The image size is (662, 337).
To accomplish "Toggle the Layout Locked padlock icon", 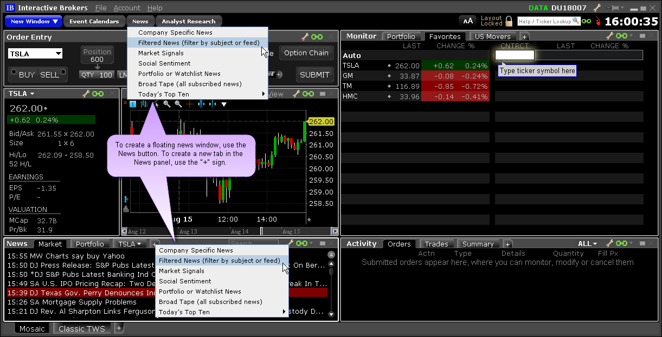I will click(x=509, y=21).
